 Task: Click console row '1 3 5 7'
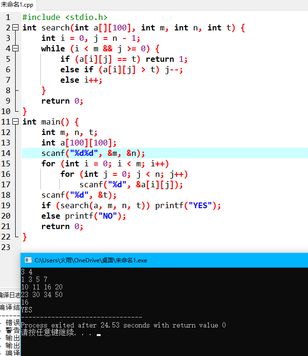click(x=34, y=279)
